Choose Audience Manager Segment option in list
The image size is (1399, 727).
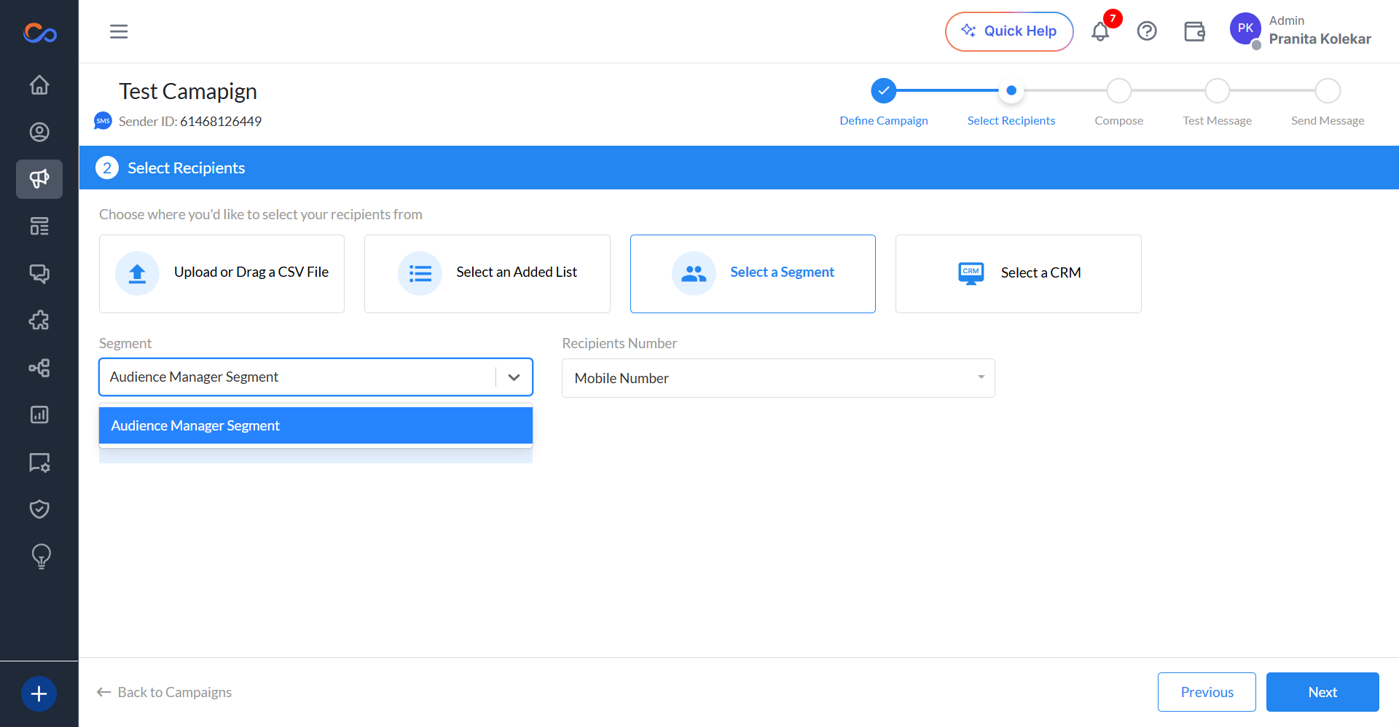[316, 425]
